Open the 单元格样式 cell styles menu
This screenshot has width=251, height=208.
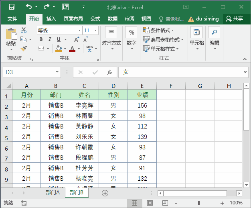coord(161,49)
